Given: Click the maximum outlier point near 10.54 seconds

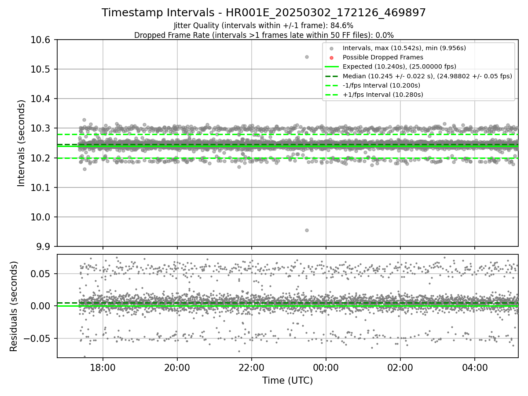Looking at the screenshot, I should pos(307,57).
